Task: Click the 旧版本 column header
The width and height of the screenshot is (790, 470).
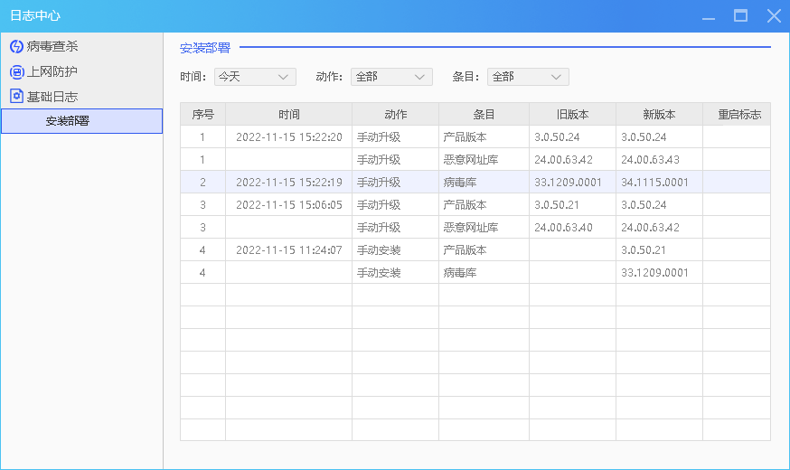Action: click(x=572, y=115)
